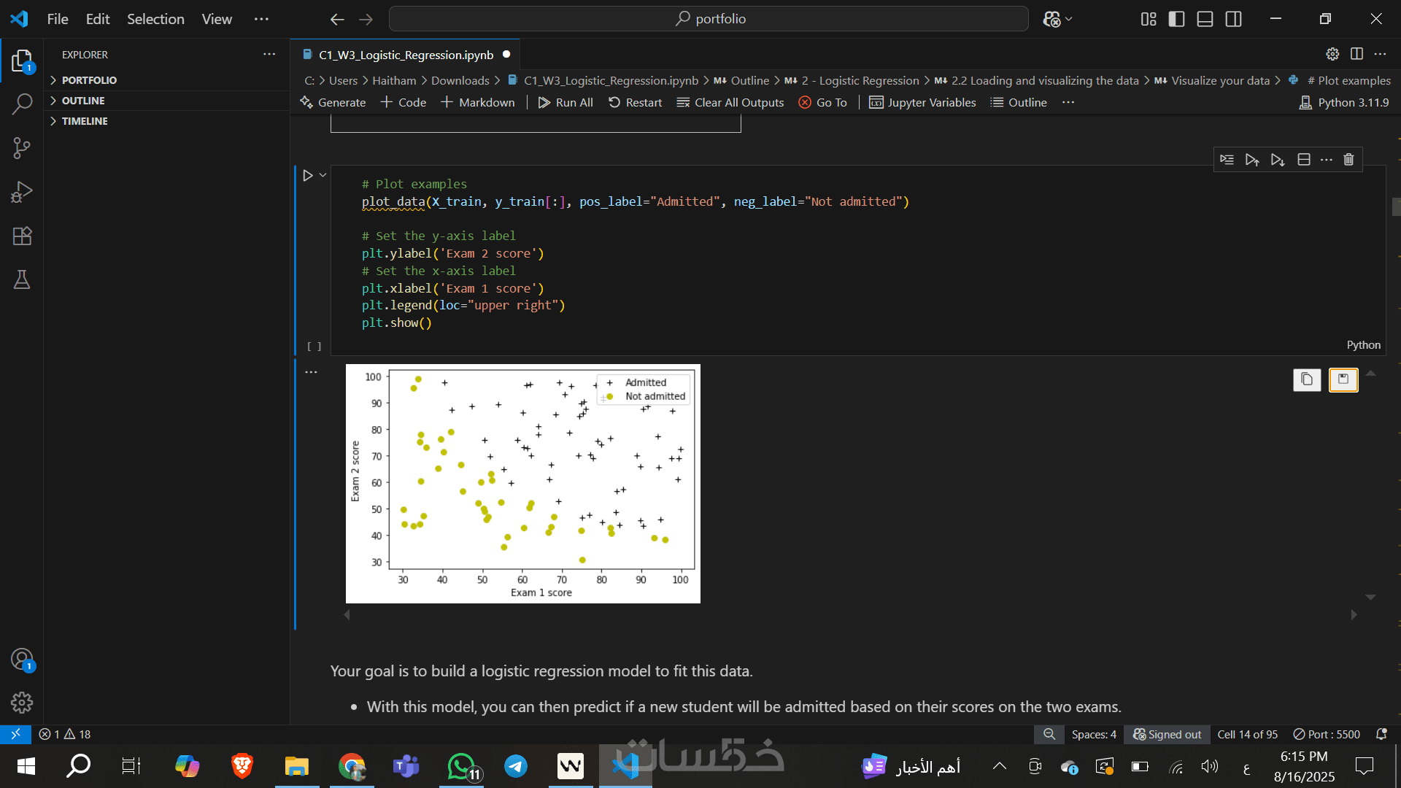
Task: Toggle the primary side bar visibility
Action: (x=1176, y=19)
